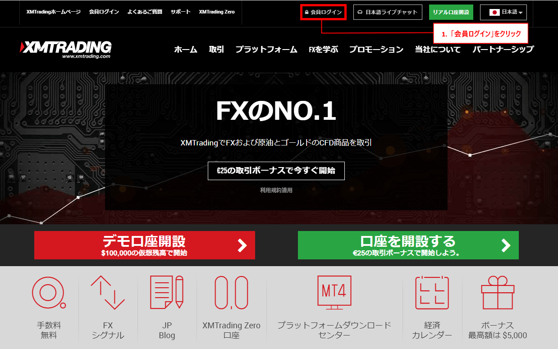The image size is (558, 349).
Task: Click the green 口座を開設する banner
Action: (408, 245)
